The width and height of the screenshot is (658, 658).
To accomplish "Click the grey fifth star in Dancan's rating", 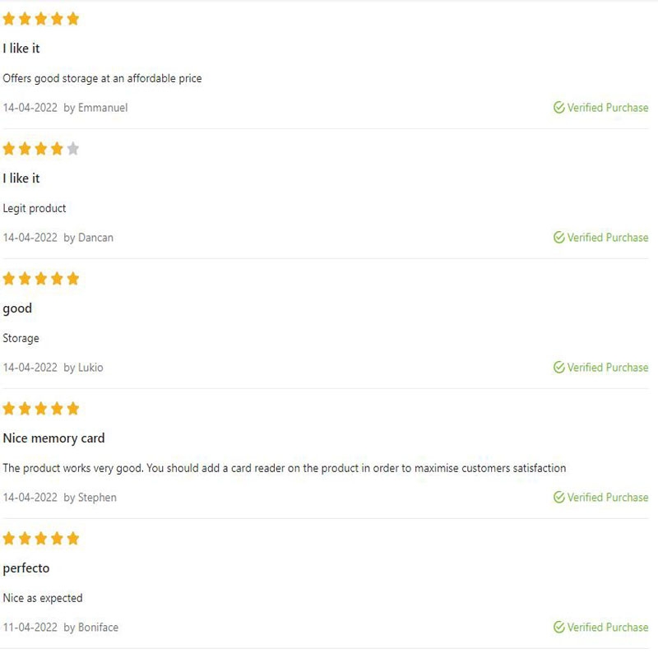I will point(73,149).
